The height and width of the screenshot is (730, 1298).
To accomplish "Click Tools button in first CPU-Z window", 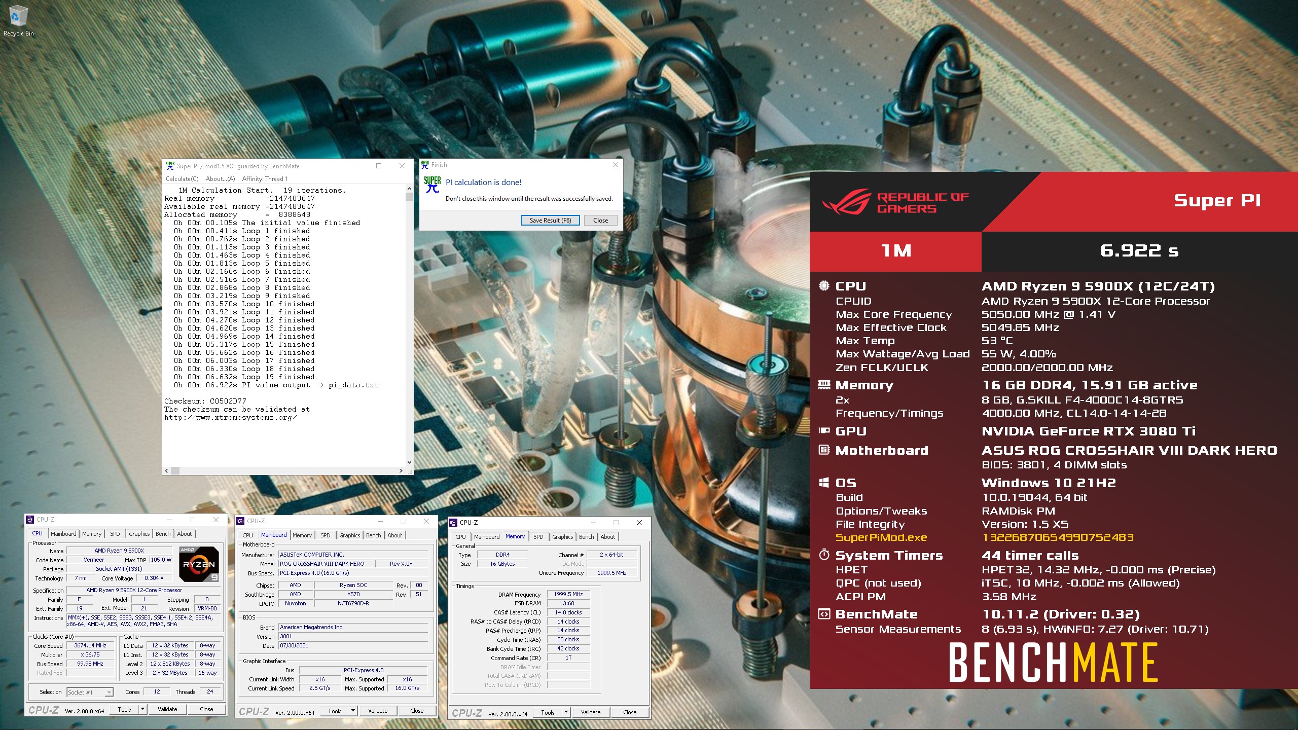I will 124,709.
